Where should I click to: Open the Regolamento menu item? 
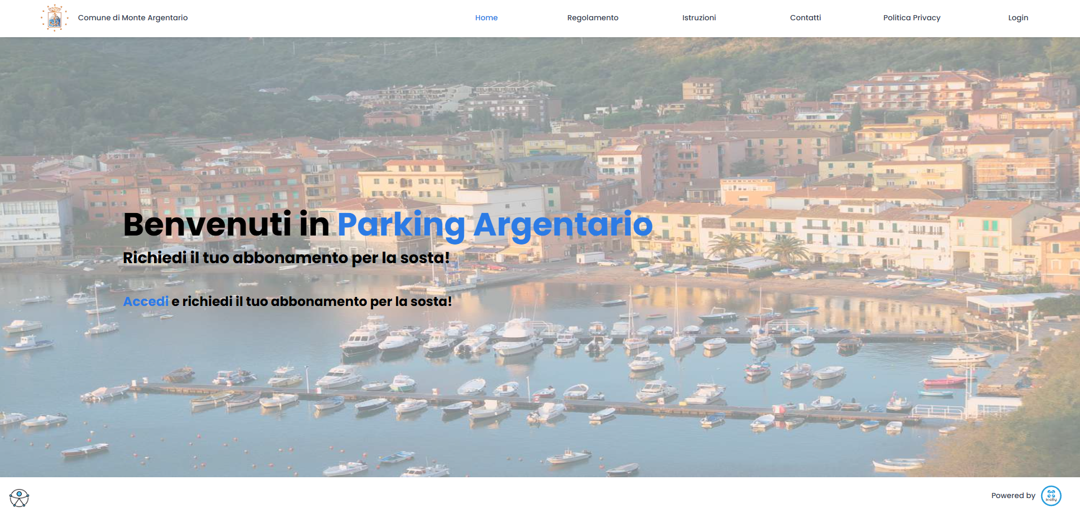coord(592,18)
